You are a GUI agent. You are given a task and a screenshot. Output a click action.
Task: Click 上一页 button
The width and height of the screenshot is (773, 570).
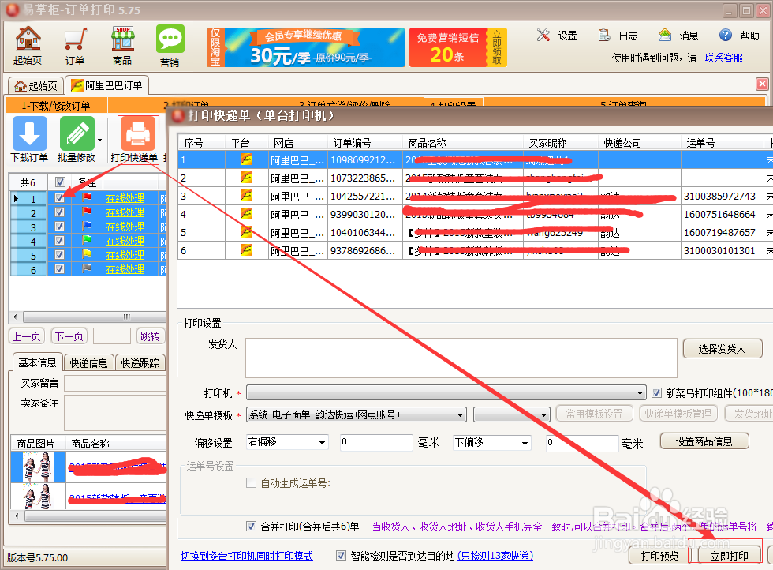point(27,336)
